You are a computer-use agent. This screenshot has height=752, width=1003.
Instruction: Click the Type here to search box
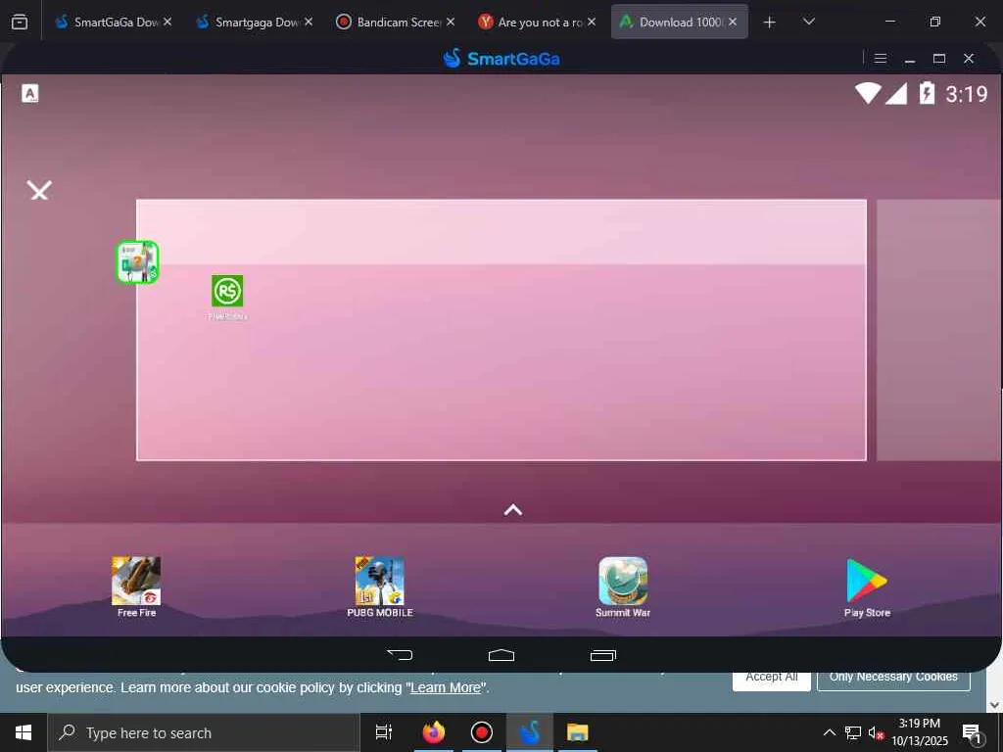[x=204, y=732]
